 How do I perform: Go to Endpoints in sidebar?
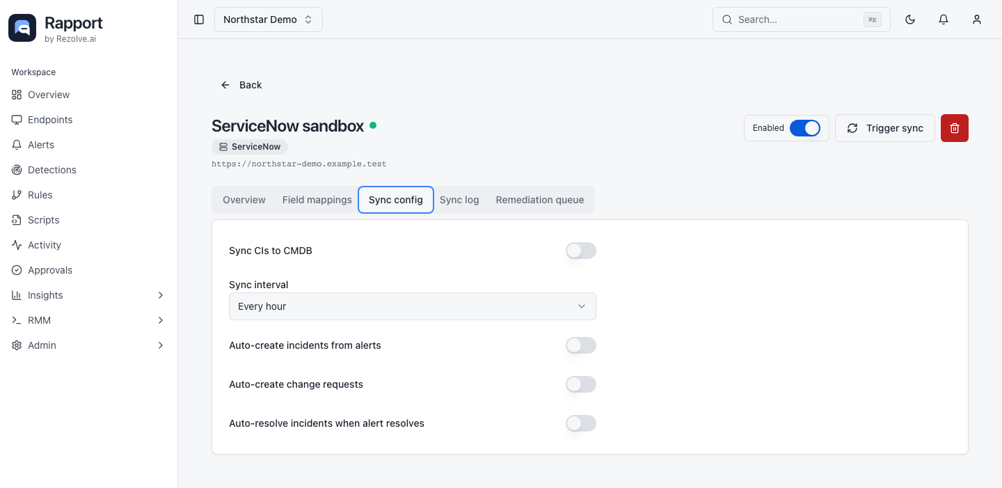coord(89,120)
